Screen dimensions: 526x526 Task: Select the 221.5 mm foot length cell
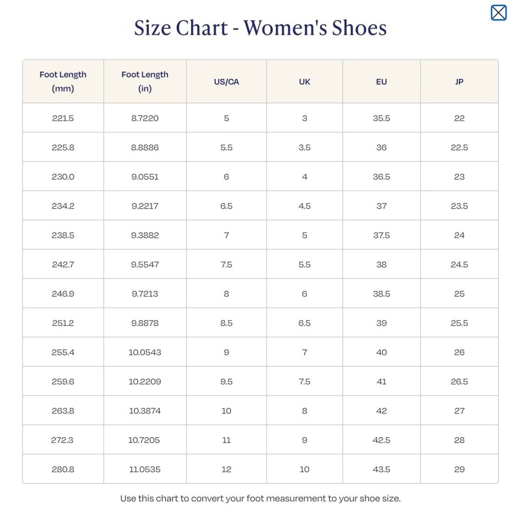tap(63, 118)
